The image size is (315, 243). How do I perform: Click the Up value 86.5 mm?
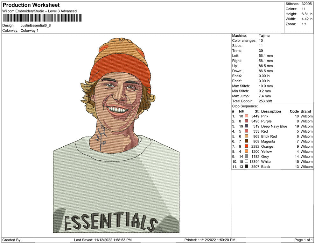(x=266, y=66)
